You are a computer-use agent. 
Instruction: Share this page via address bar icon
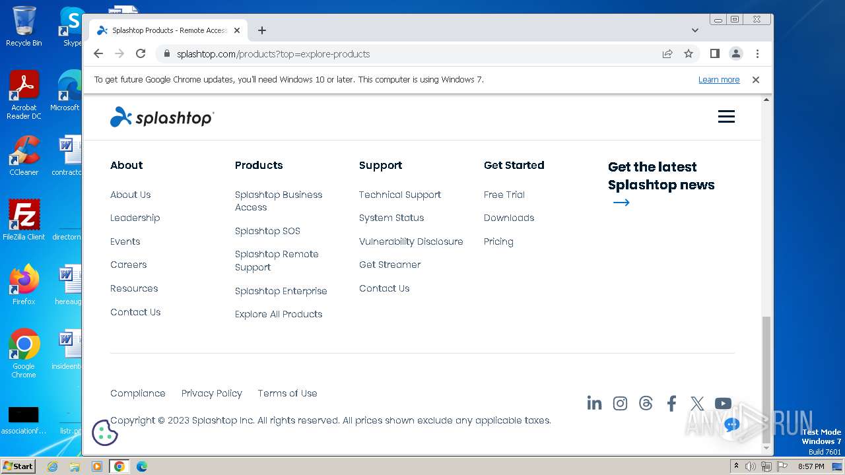click(x=667, y=53)
